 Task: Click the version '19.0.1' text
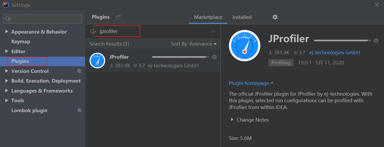(304, 63)
